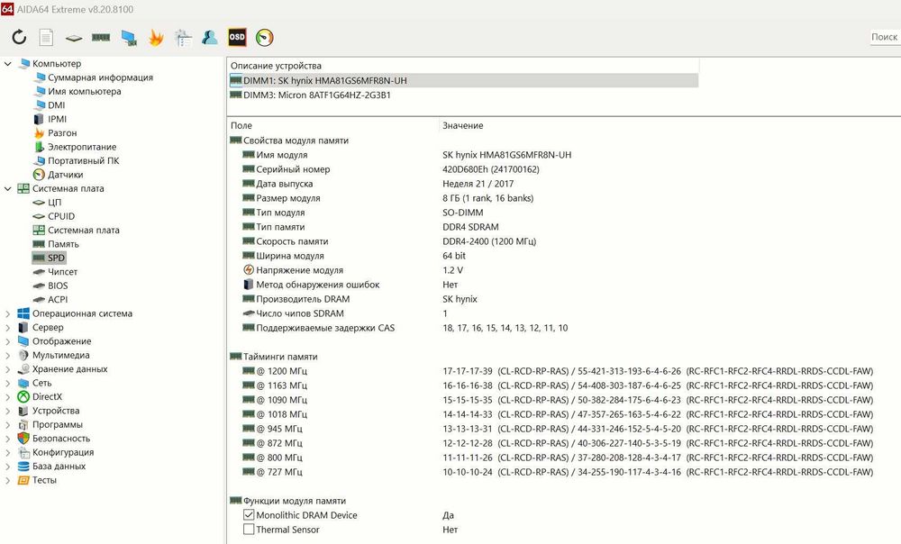This screenshot has height=544, width=901.
Task: Click the monitor diagnostics toolbar icon
Action: (x=129, y=38)
